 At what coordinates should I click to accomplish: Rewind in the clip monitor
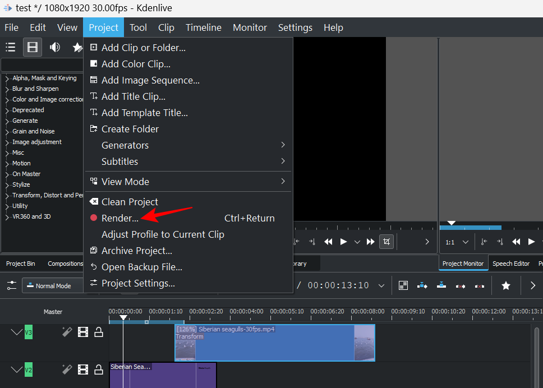click(x=328, y=242)
